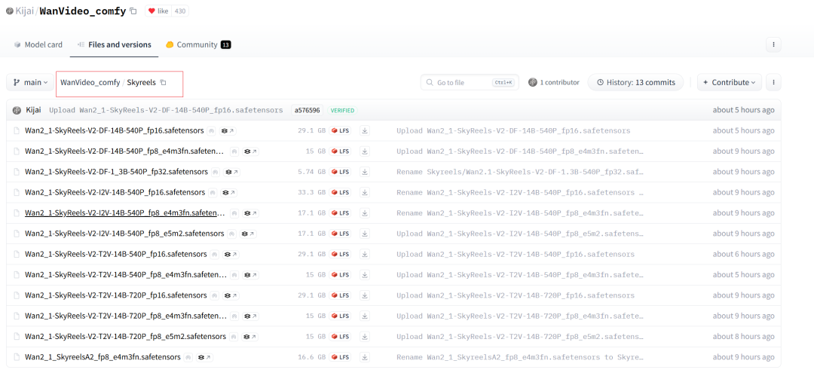814x376 pixels.
Task: Open Wan2_1-SkyReels-V2-T2V-14B-720P_fp16.safetensors file
Action: tap(116, 295)
